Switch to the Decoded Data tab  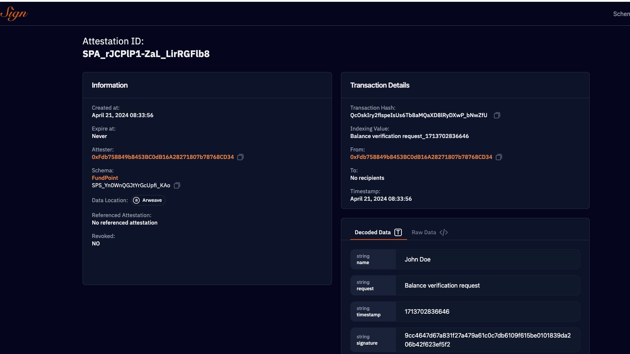(x=378, y=232)
